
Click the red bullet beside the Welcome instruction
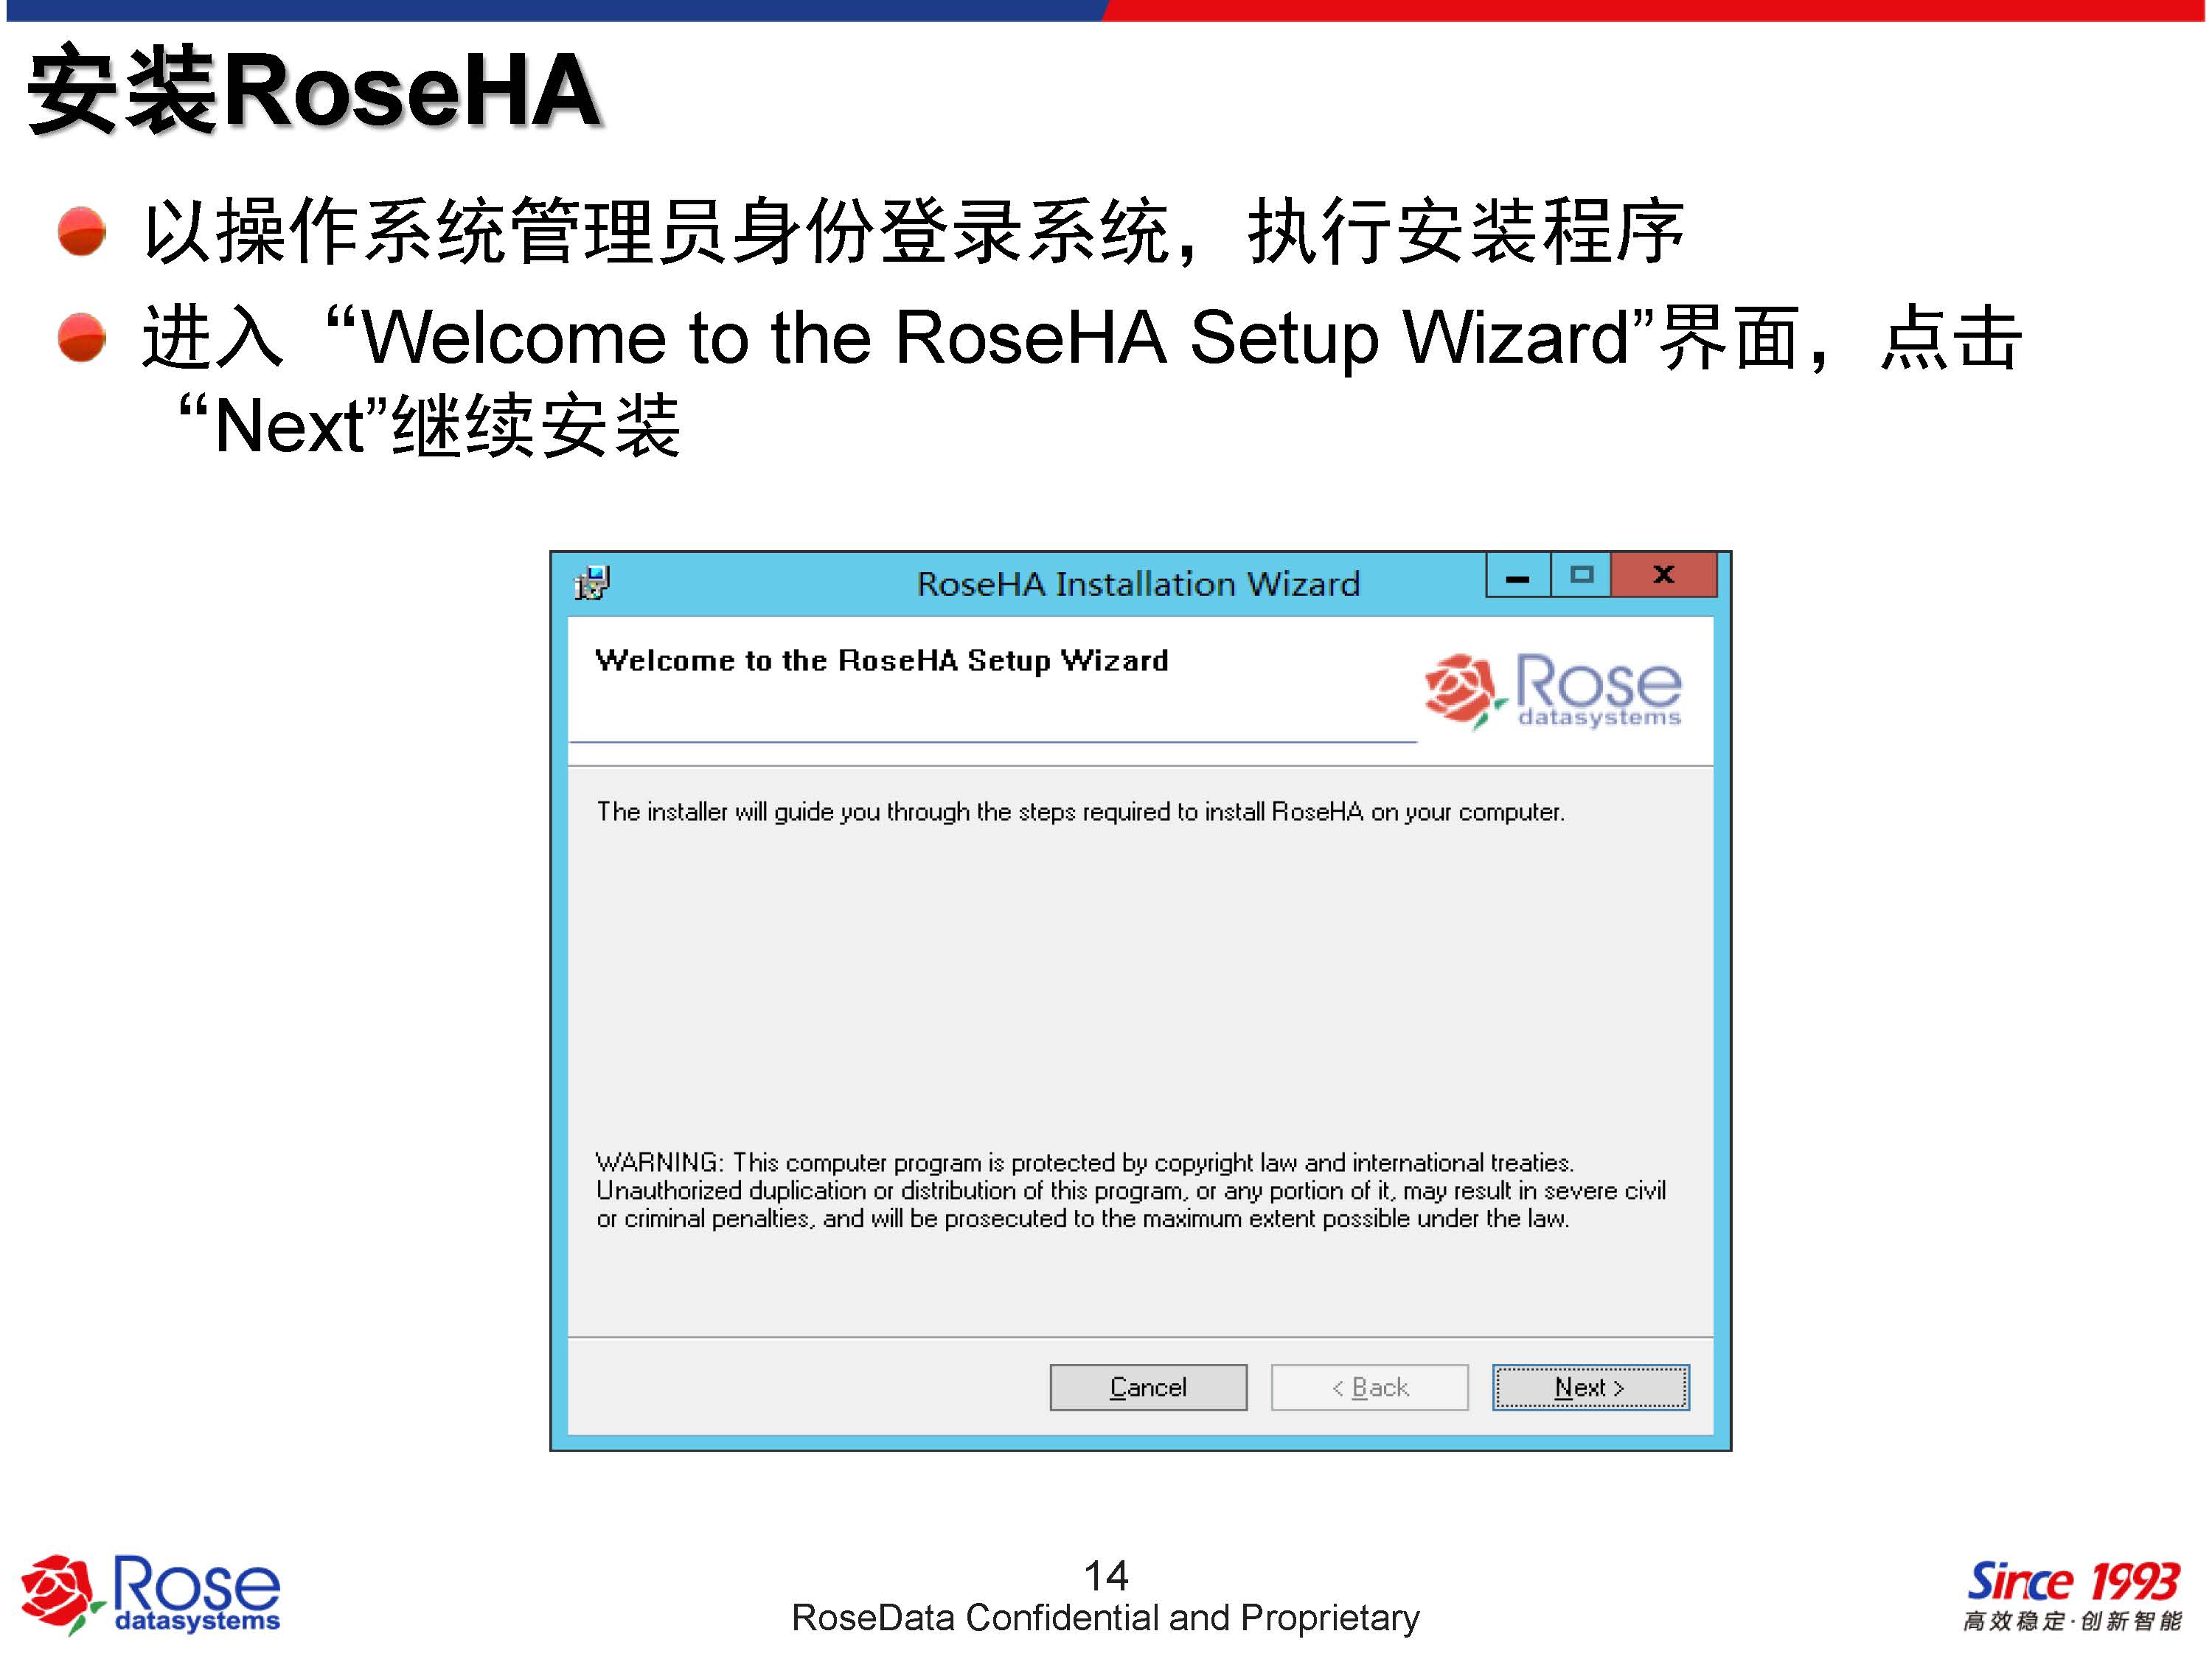pyautogui.click(x=82, y=337)
